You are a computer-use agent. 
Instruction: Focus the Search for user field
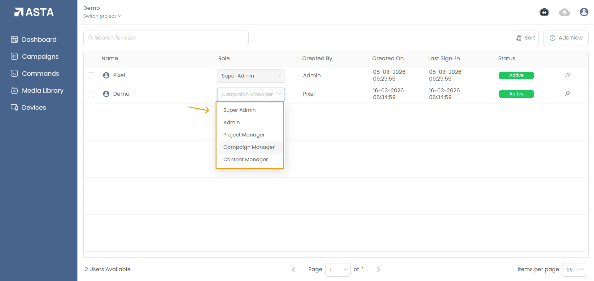pos(166,38)
